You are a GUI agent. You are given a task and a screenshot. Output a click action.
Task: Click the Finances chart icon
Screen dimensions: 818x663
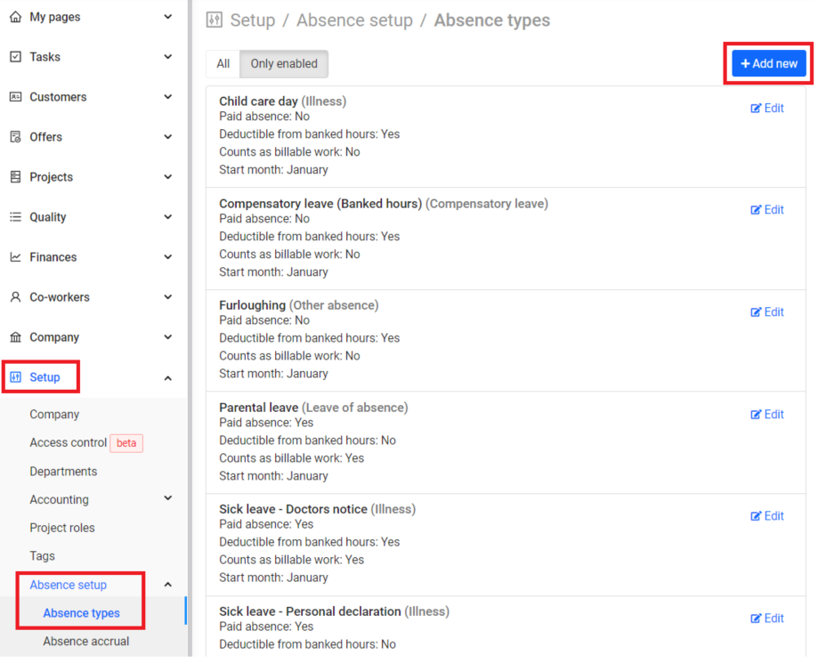click(16, 257)
